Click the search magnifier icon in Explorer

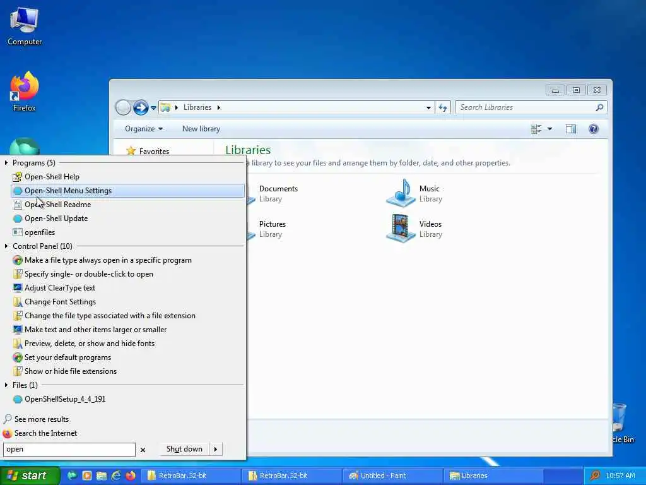599,107
